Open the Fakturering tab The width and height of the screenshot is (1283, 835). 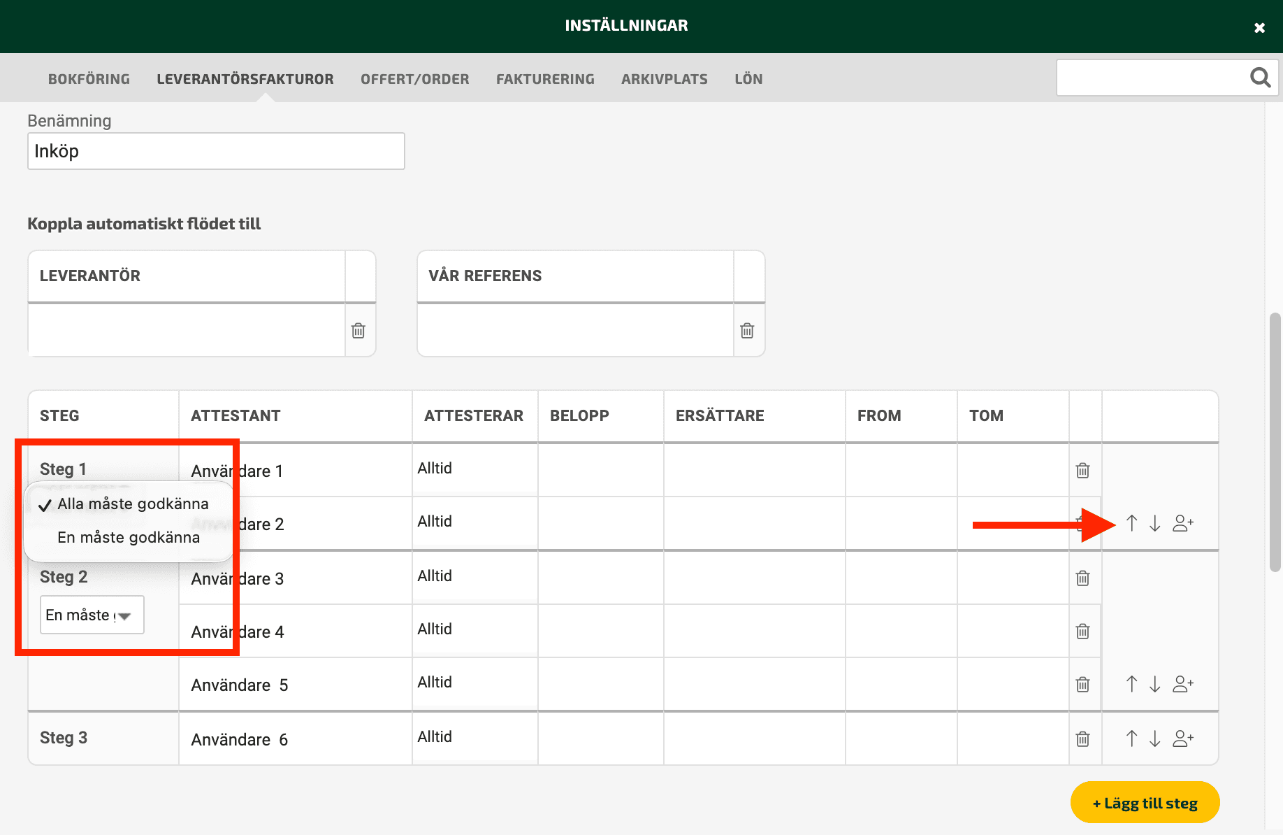(x=545, y=79)
